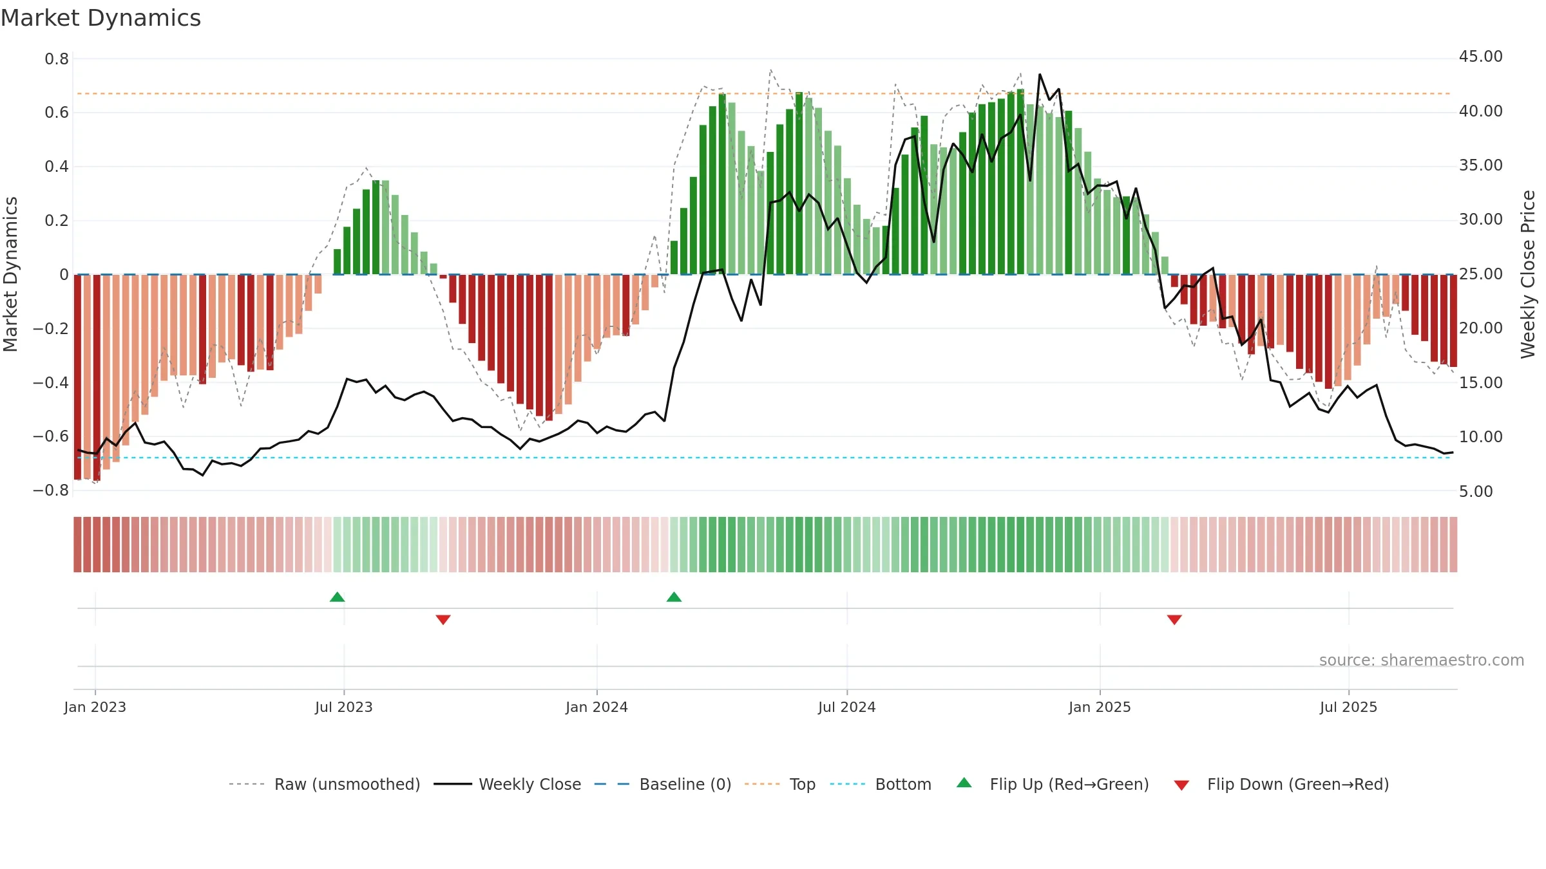Click the 15.00 right axis price label
The height and width of the screenshot is (869, 1546).
[1481, 383]
